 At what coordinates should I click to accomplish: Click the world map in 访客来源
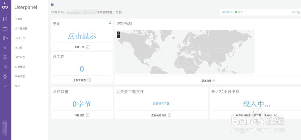tap(185, 52)
